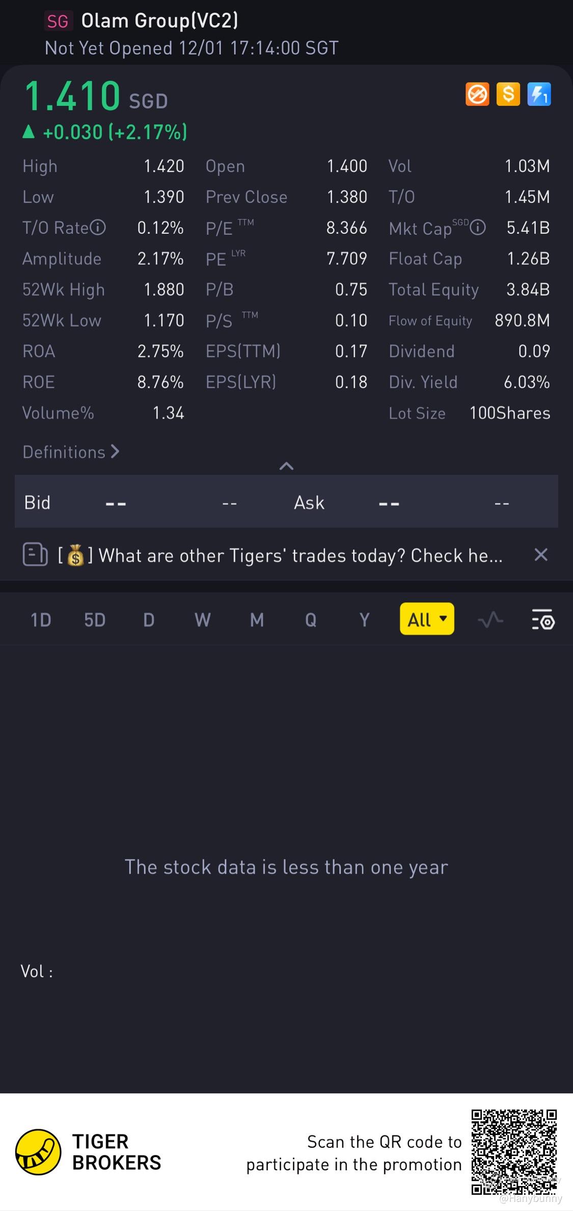Tap the Tiger Brokers logo
This screenshot has height=1211, width=573.
pos(39,1152)
